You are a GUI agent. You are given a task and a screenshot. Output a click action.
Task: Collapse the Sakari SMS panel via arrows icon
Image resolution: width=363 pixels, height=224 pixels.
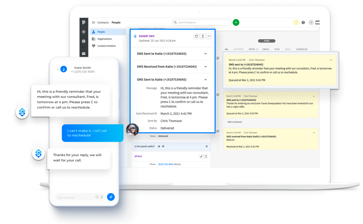203,36
